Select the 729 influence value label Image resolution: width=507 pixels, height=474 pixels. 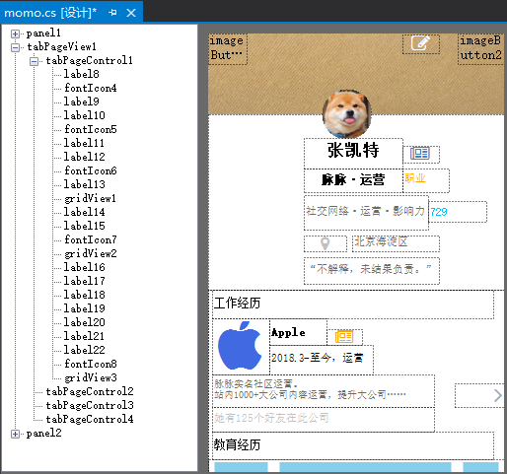click(439, 212)
